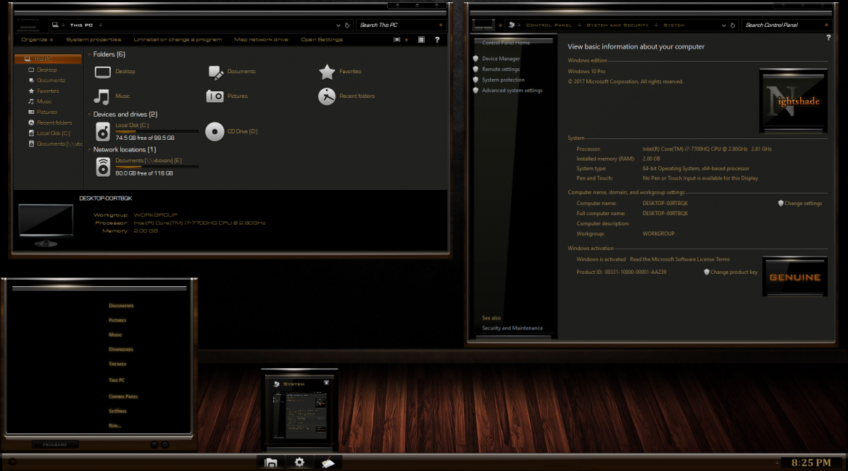The image size is (848, 471).
Task: Open the shutdown options arrow in Start menu
Action: point(165,444)
